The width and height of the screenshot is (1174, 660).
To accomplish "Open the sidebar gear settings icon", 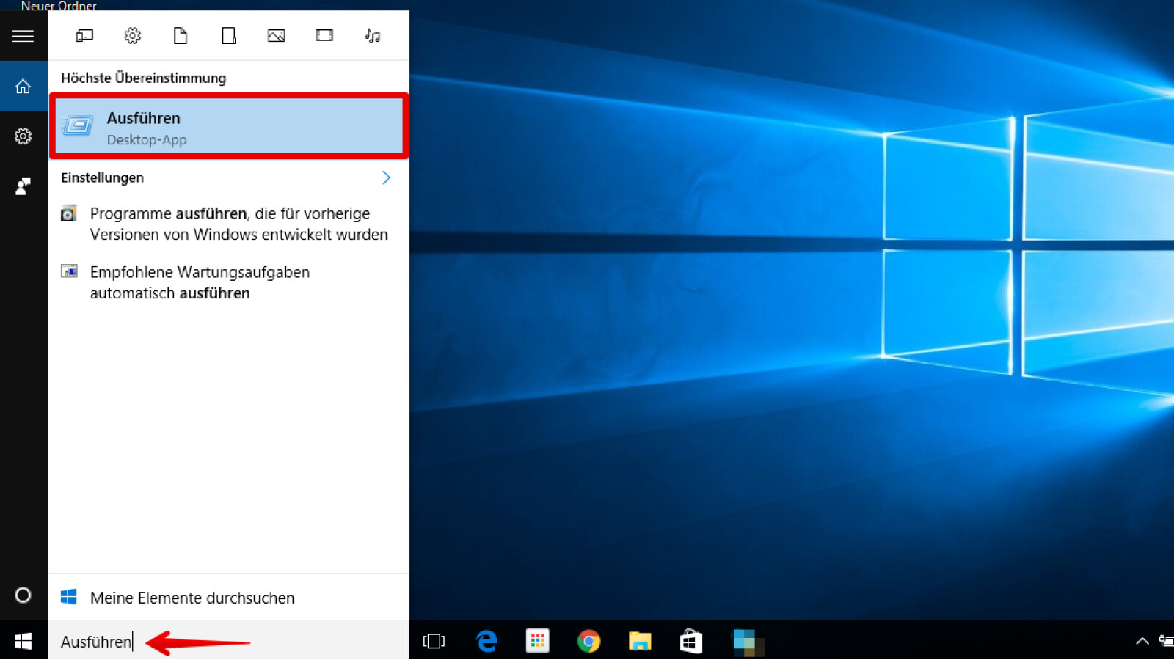I will 23,136.
